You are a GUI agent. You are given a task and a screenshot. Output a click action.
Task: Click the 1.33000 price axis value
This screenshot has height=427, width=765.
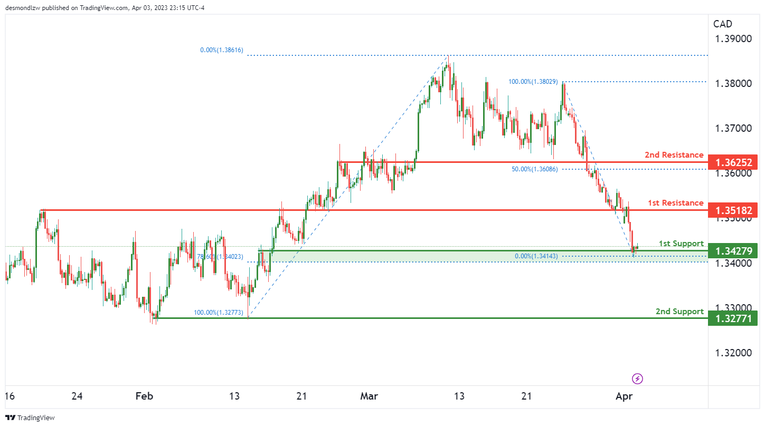coord(734,308)
